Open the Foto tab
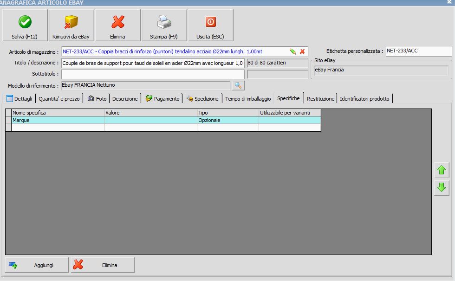455x281 pixels. 97,99
